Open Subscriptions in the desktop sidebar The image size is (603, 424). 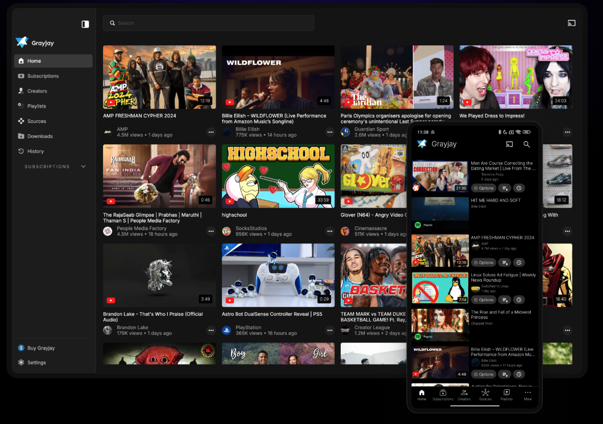tap(54, 76)
